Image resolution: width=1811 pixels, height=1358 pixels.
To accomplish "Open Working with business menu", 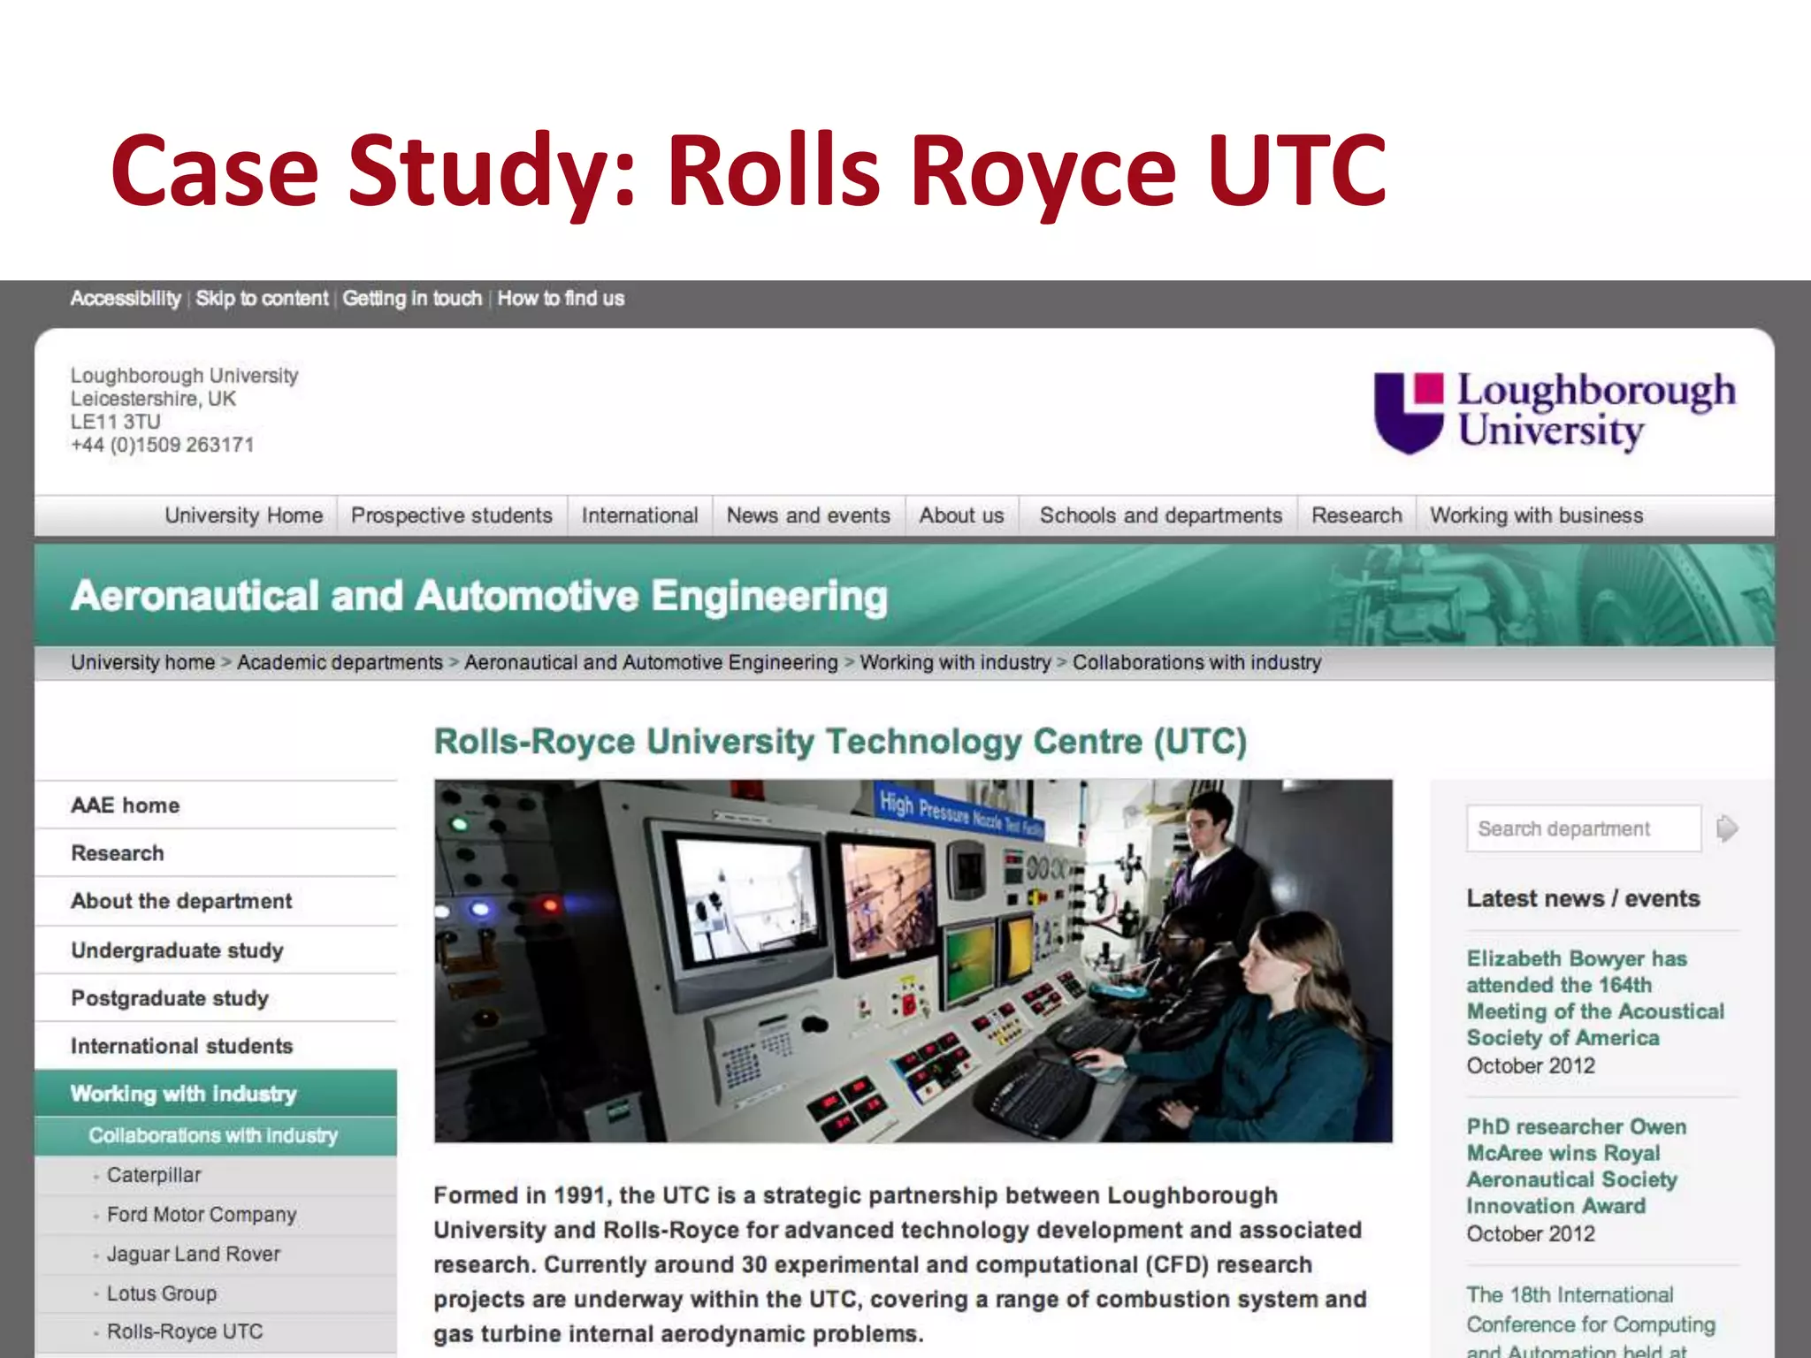I will [x=1537, y=515].
